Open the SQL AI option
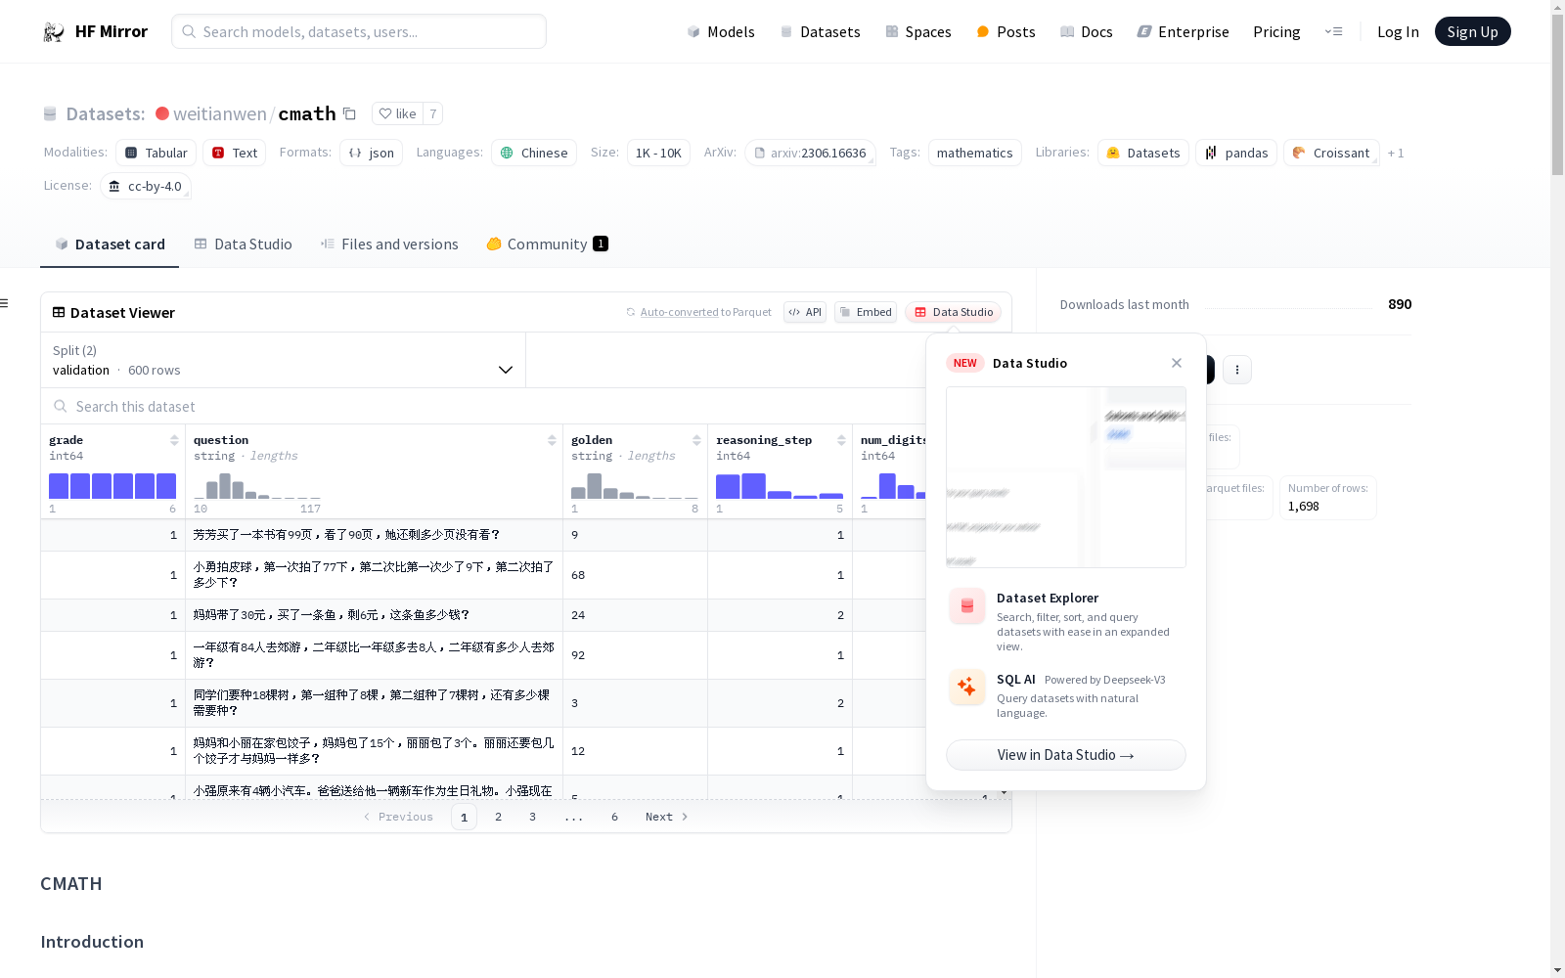Screen dimensions: 1565x978 click(1066, 694)
